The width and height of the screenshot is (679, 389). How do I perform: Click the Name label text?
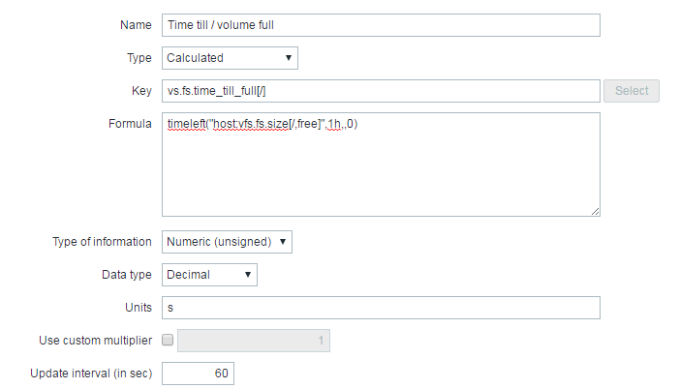tap(136, 24)
